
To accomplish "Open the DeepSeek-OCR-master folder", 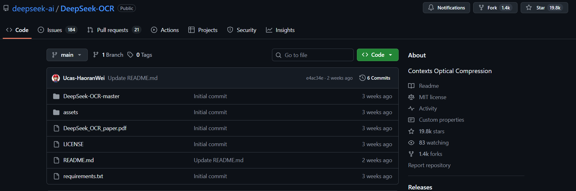I will [91, 96].
